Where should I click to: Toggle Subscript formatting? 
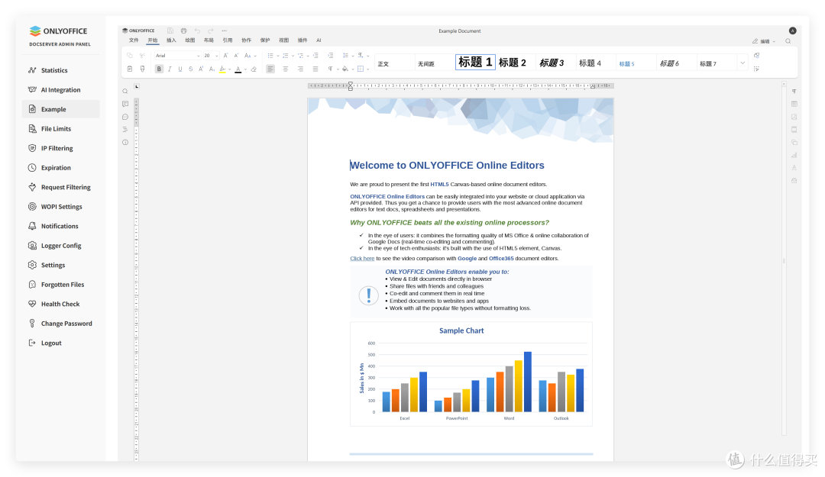point(212,69)
